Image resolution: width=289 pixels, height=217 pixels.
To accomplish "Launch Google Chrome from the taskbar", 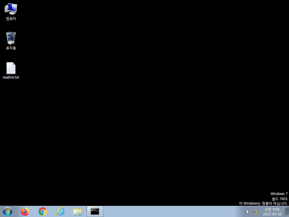I will (43, 211).
